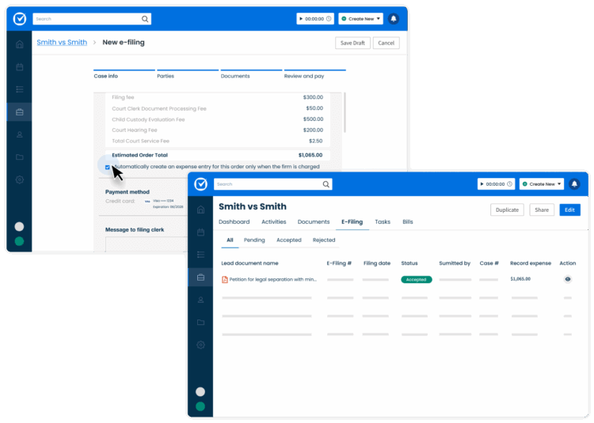The height and width of the screenshot is (423, 594).
Task: Open the contacts person icon in front sidebar
Action: tap(201, 300)
